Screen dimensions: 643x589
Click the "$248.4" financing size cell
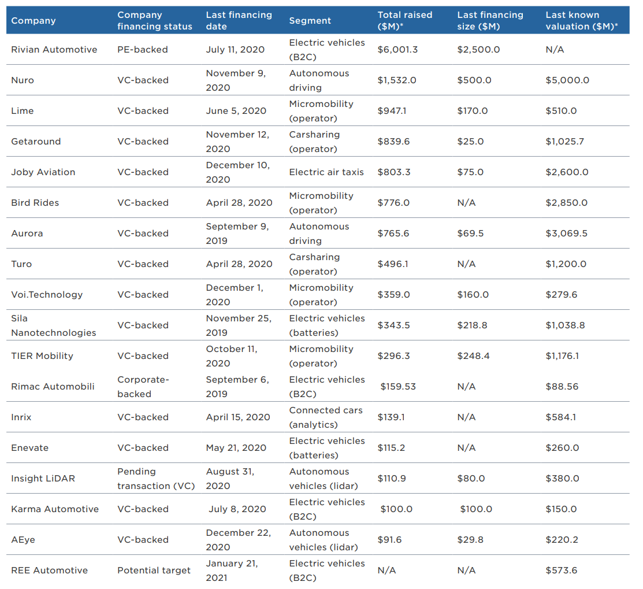473,355
